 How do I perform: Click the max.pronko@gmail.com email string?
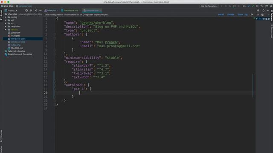coord(119,46)
